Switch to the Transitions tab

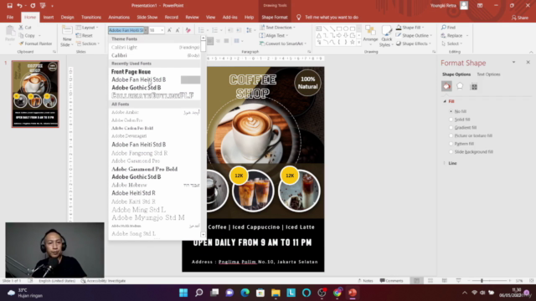pyautogui.click(x=91, y=17)
